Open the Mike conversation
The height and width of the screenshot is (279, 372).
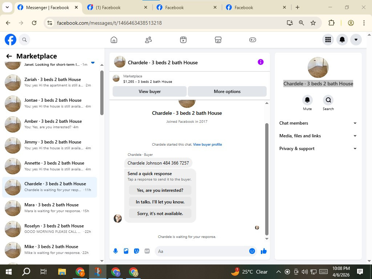click(49, 250)
